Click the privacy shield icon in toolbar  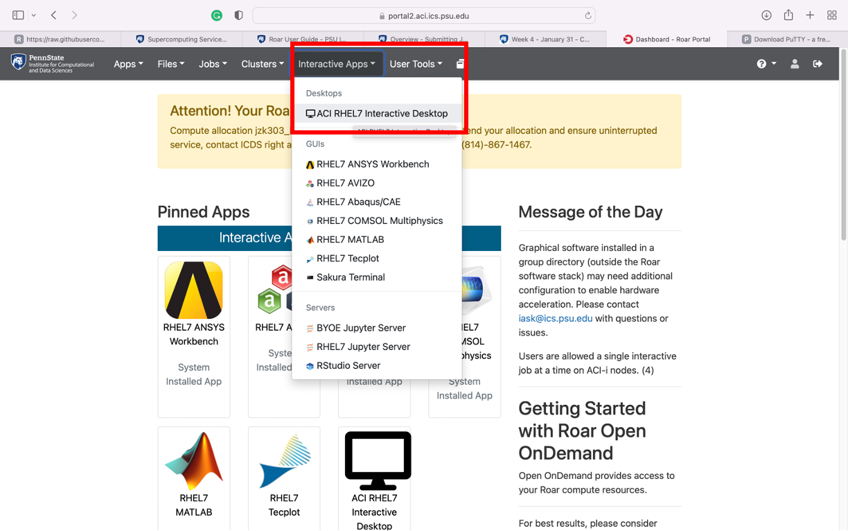tap(238, 15)
